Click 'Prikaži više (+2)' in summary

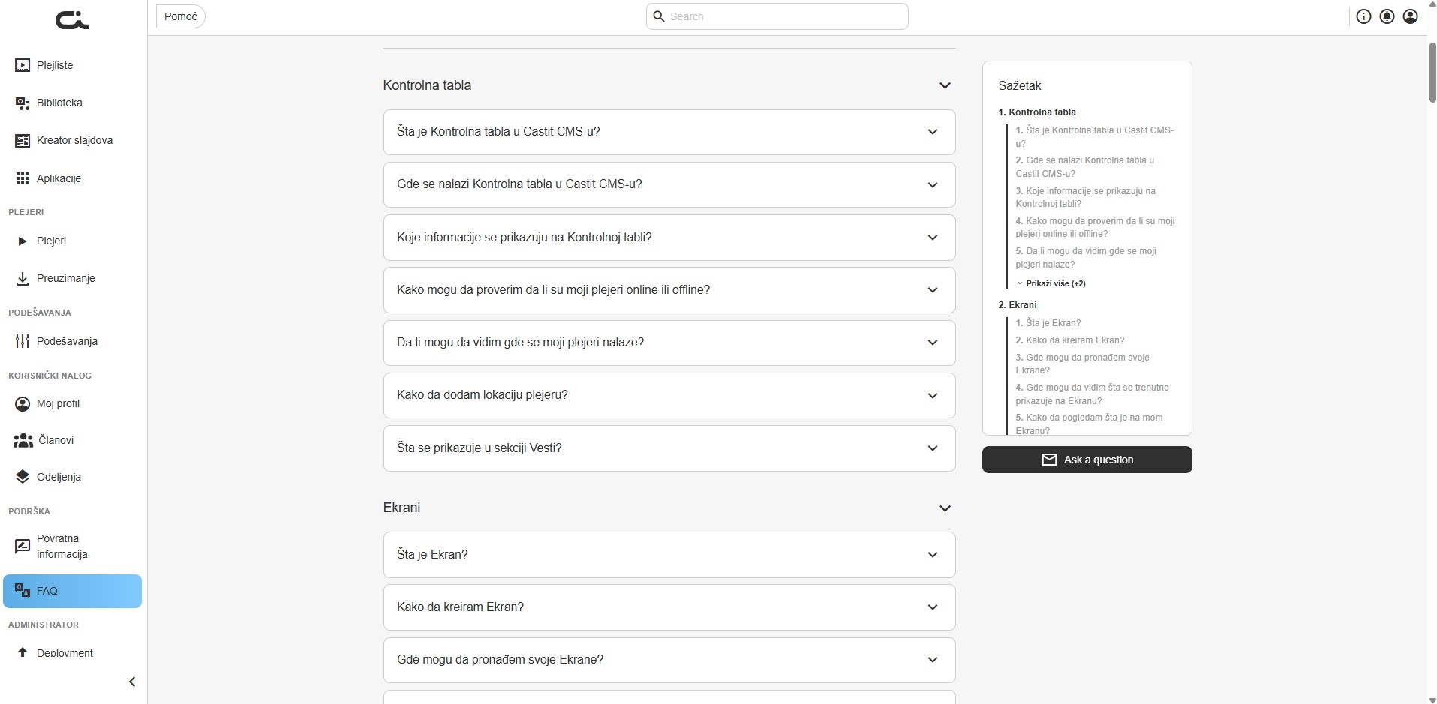coord(1051,283)
